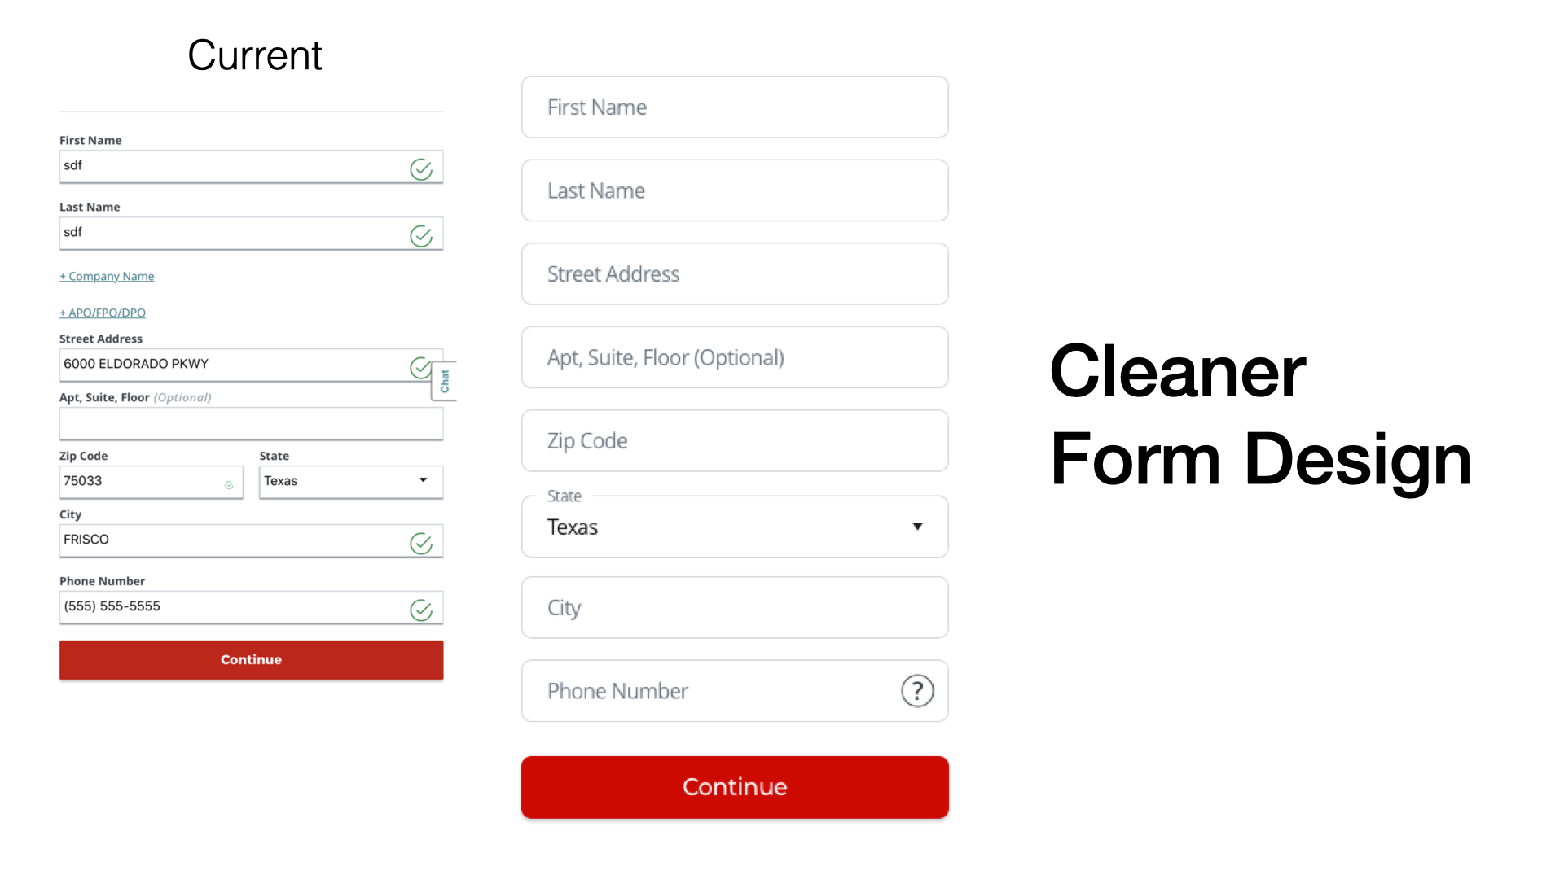Click the help icon on Phone Number field
1564x879 pixels.
click(917, 690)
